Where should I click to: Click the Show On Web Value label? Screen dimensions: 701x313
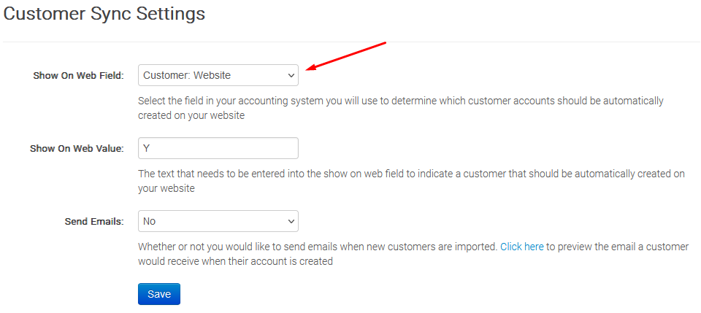point(77,148)
